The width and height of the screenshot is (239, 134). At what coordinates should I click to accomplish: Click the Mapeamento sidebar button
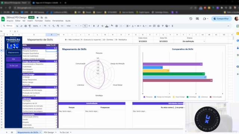tap(13, 52)
